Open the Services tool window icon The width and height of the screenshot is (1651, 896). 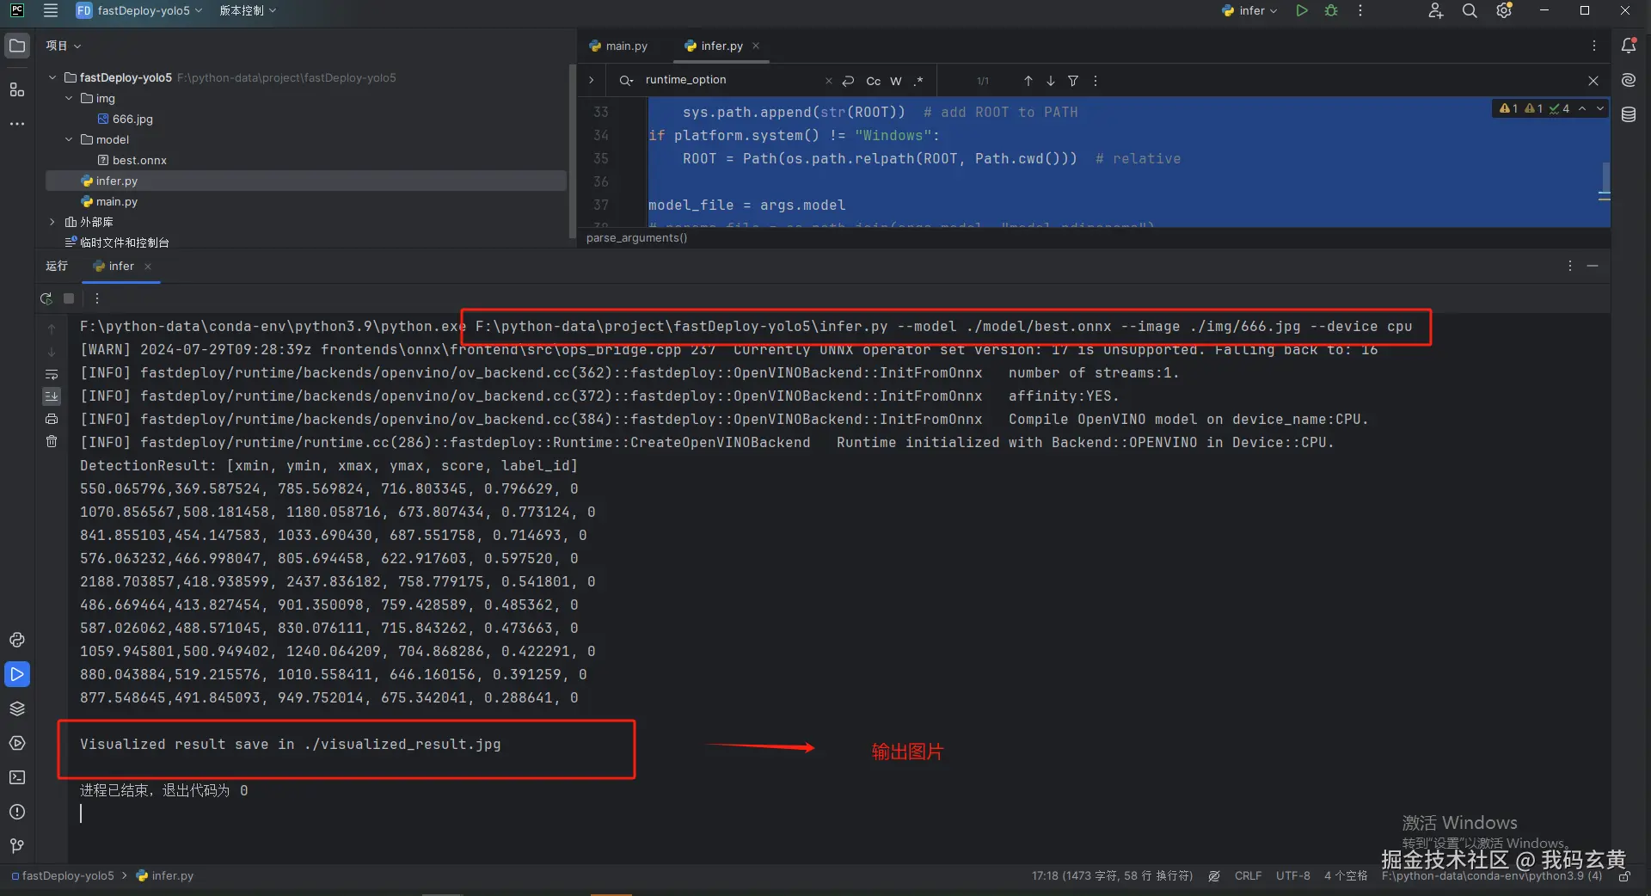tap(17, 743)
